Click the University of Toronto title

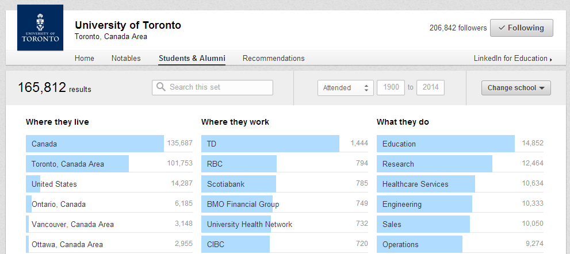tap(128, 25)
